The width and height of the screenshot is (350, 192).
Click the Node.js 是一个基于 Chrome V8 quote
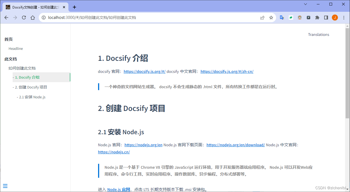pyautogui.click(x=209, y=171)
